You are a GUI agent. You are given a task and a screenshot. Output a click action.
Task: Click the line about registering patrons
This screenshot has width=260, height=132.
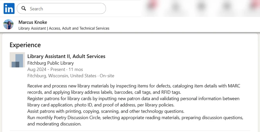pos(133,98)
